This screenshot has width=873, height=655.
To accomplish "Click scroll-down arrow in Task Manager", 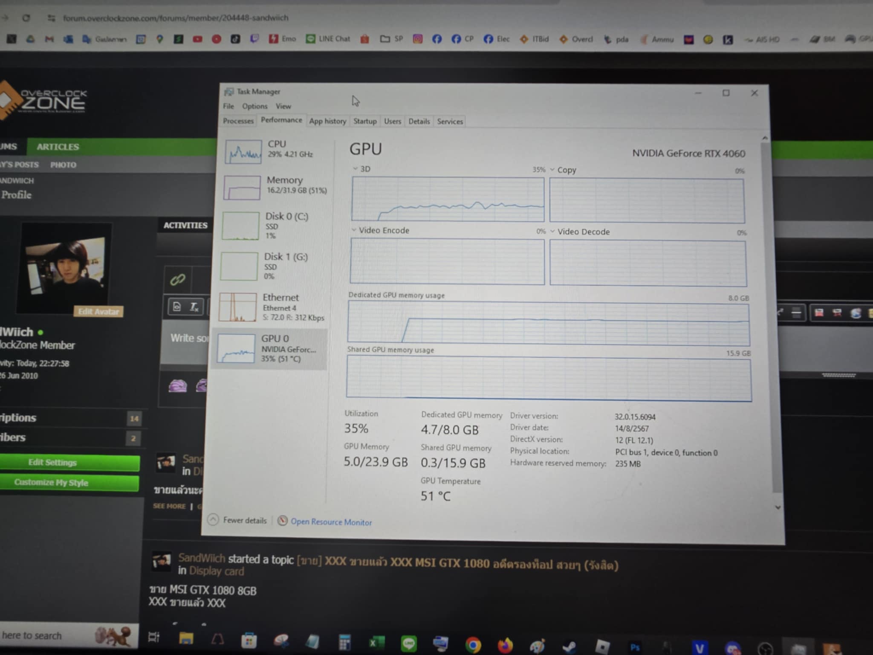I will point(778,507).
